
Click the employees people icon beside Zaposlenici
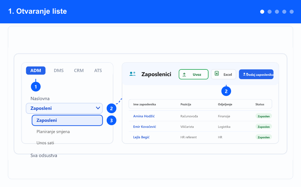(x=132, y=74)
